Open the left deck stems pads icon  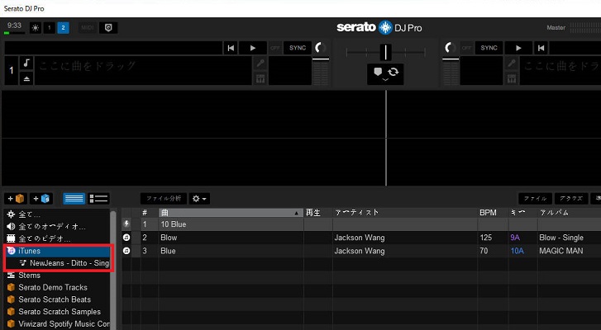(x=260, y=78)
